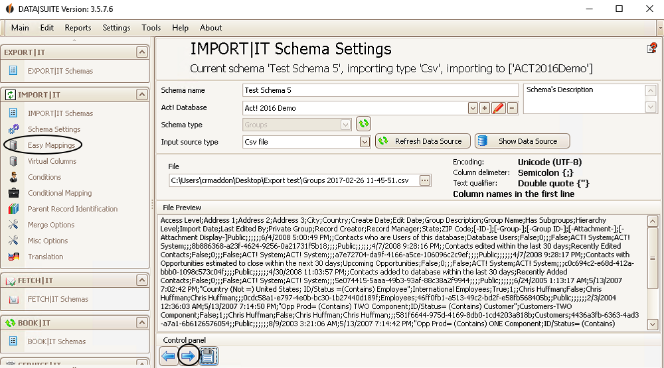Edit the Act! database with pencil icon
Viewport: 664px width, 368px height.
pyautogui.click(x=499, y=108)
